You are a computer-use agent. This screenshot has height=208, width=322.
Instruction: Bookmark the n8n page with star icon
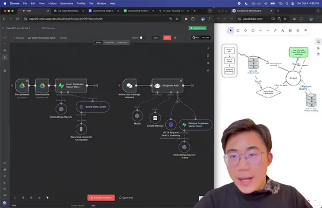click(x=177, y=19)
